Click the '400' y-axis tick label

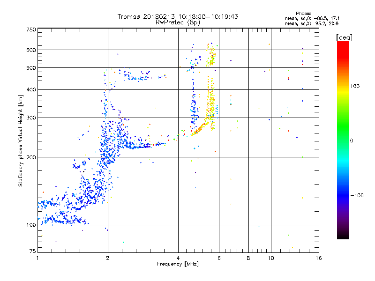tap(31, 89)
